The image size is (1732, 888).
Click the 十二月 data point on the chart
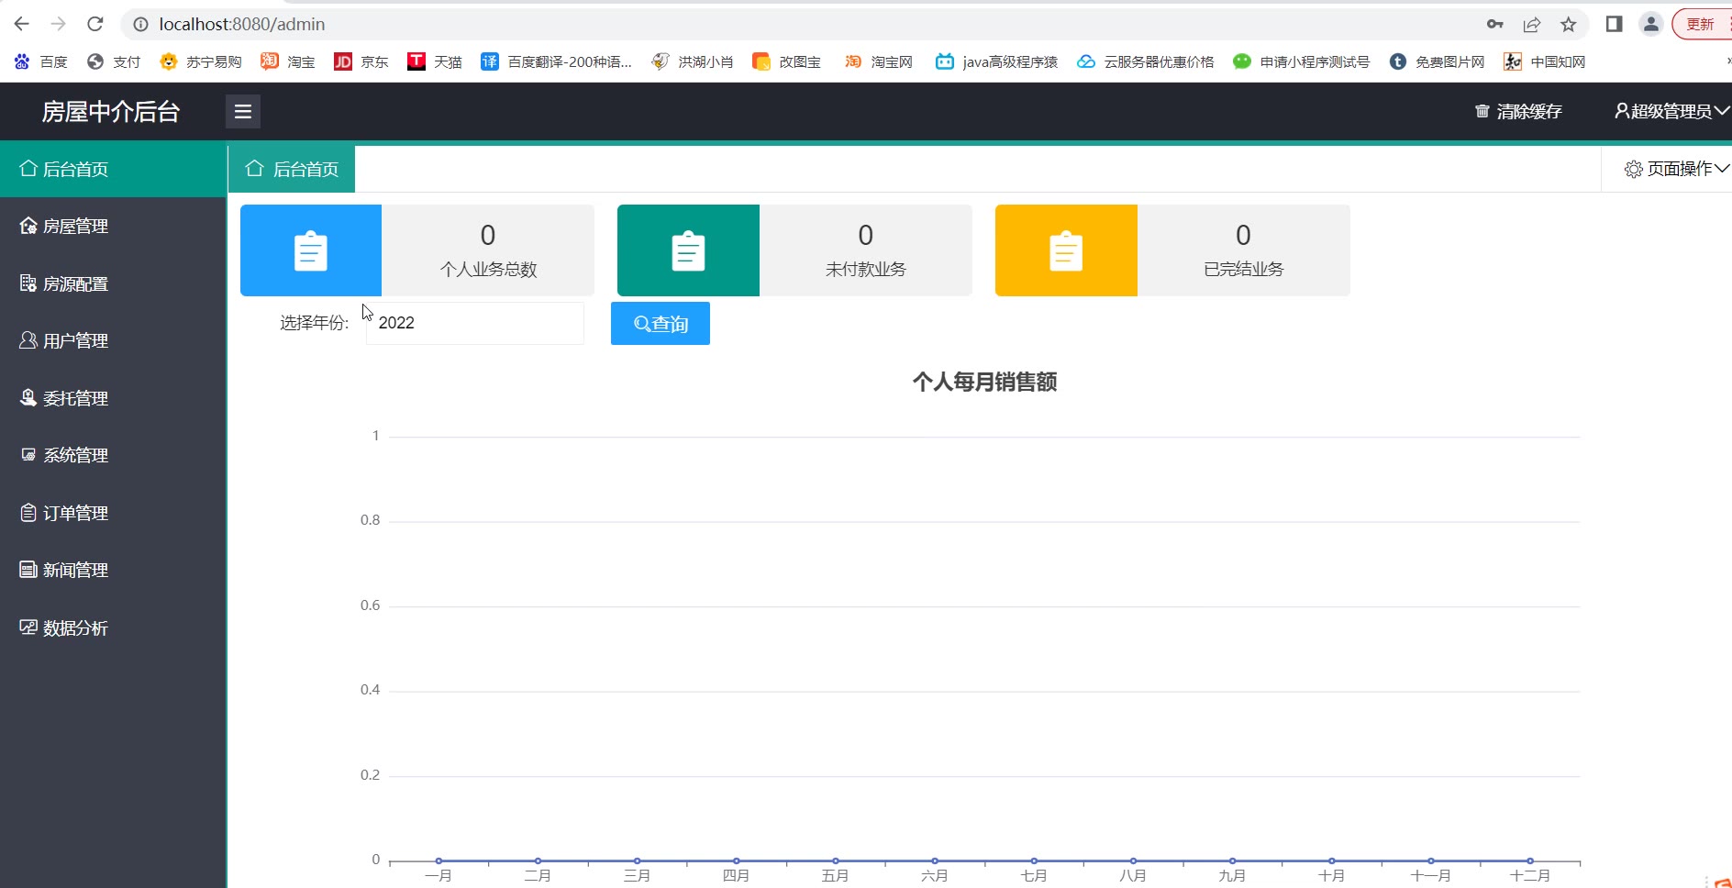tap(1530, 860)
